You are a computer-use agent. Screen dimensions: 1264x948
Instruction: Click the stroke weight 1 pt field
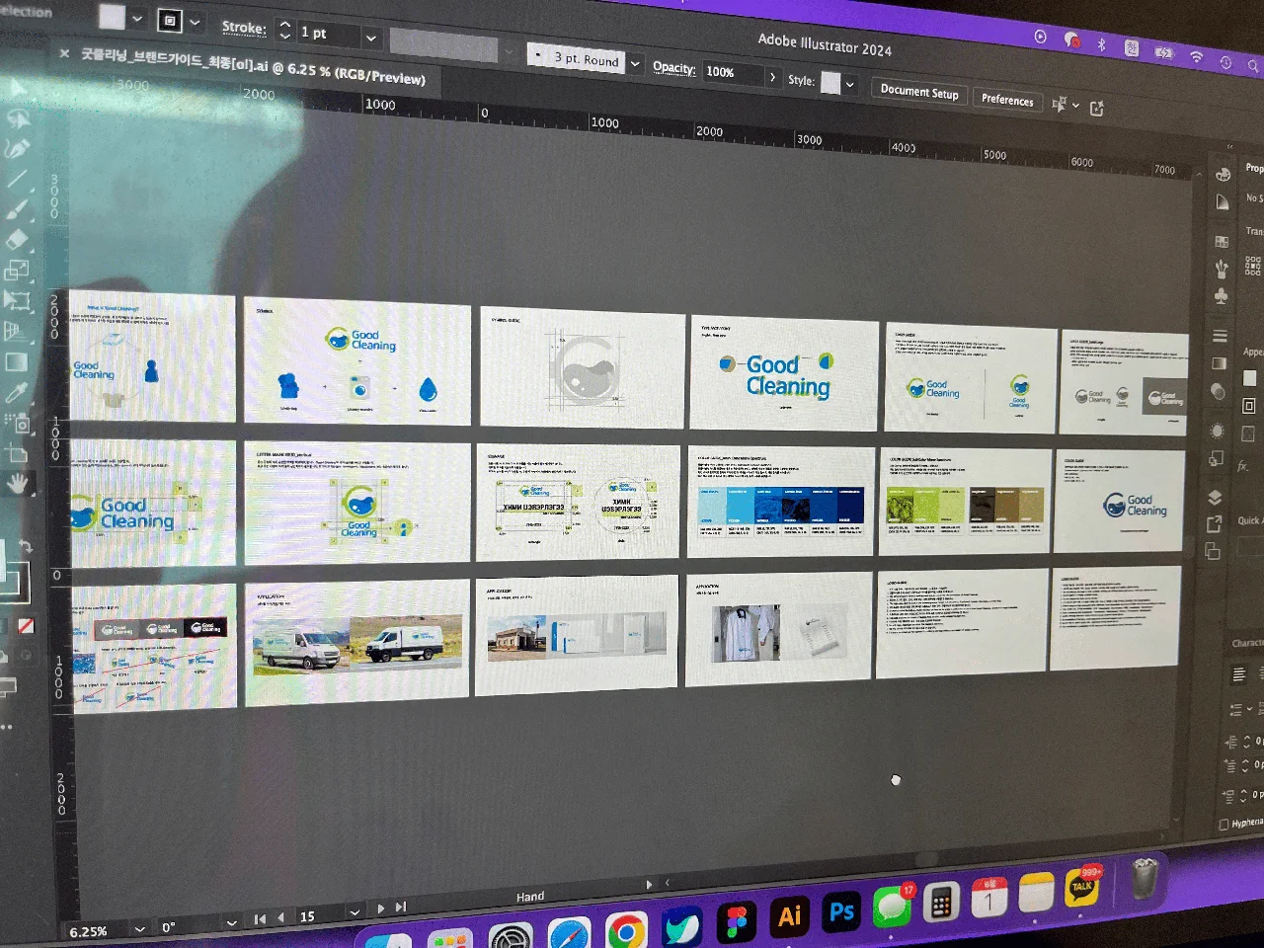click(328, 35)
